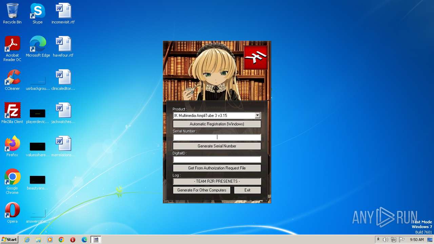Focus the Serial Number field
Image resolution: width=434 pixels, height=244 pixels.
click(x=217, y=137)
